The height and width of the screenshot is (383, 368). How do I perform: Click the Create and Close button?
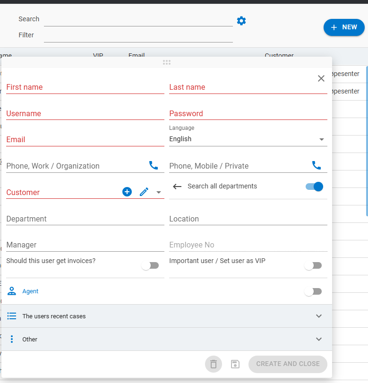288,364
